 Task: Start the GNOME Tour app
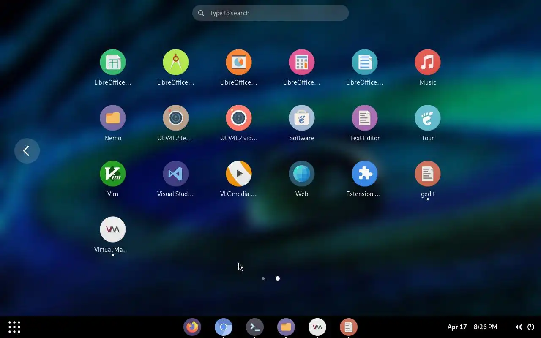point(428,118)
